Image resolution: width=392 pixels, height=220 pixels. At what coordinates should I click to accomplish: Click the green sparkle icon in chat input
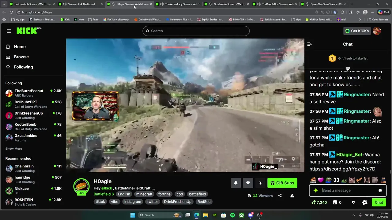pos(316,190)
